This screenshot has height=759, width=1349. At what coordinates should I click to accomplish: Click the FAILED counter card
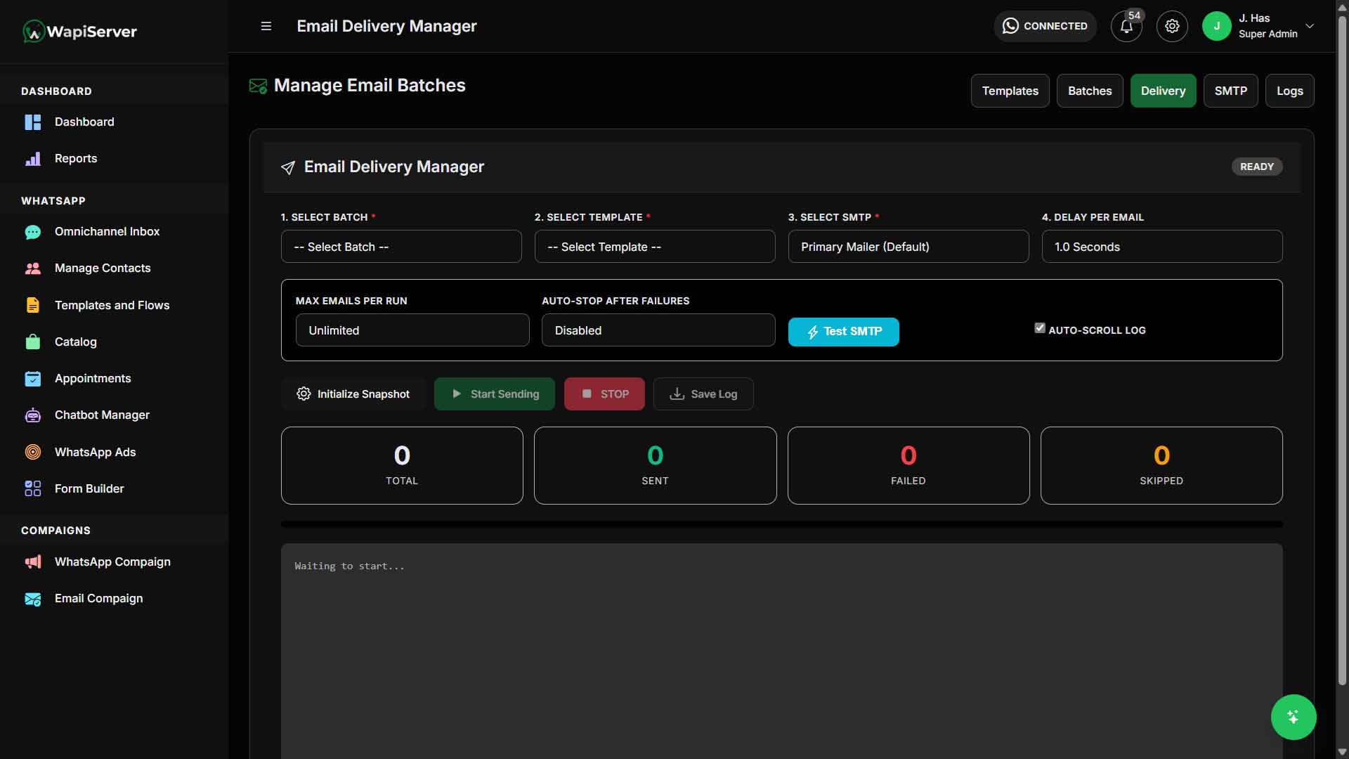click(908, 465)
